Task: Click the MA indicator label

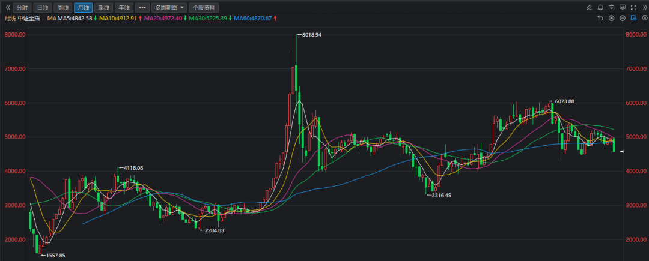Action: click(52, 19)
